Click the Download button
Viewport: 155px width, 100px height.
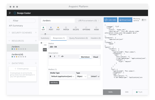pyautogui.click(x=125, y=20)
